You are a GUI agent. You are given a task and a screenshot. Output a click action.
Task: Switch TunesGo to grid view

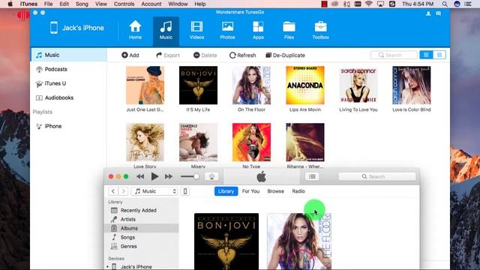pos(426,55)
